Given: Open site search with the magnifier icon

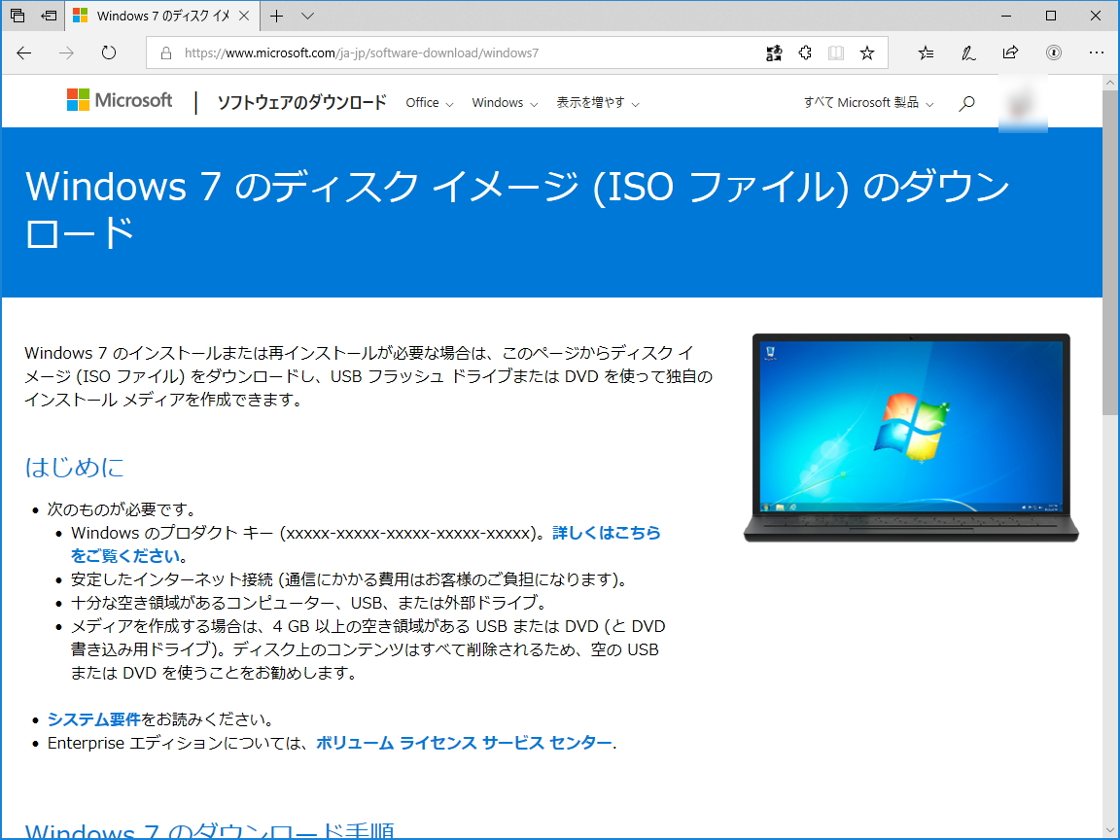Looking at the screenshot, I should (x=966, y=102).
